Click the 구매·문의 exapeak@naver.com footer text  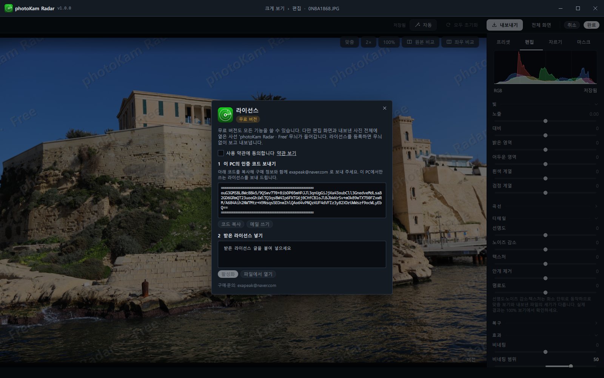[247, 285]
